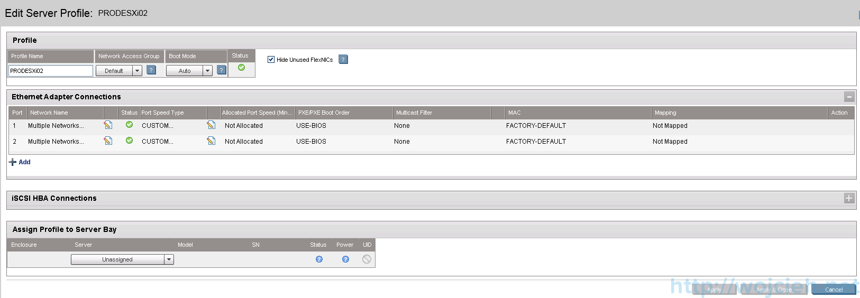This screenshot has width=860, height=298.
Task: Add a new Ethernet adapter connection
Action: pyautogui.click(x=20, y=162)
